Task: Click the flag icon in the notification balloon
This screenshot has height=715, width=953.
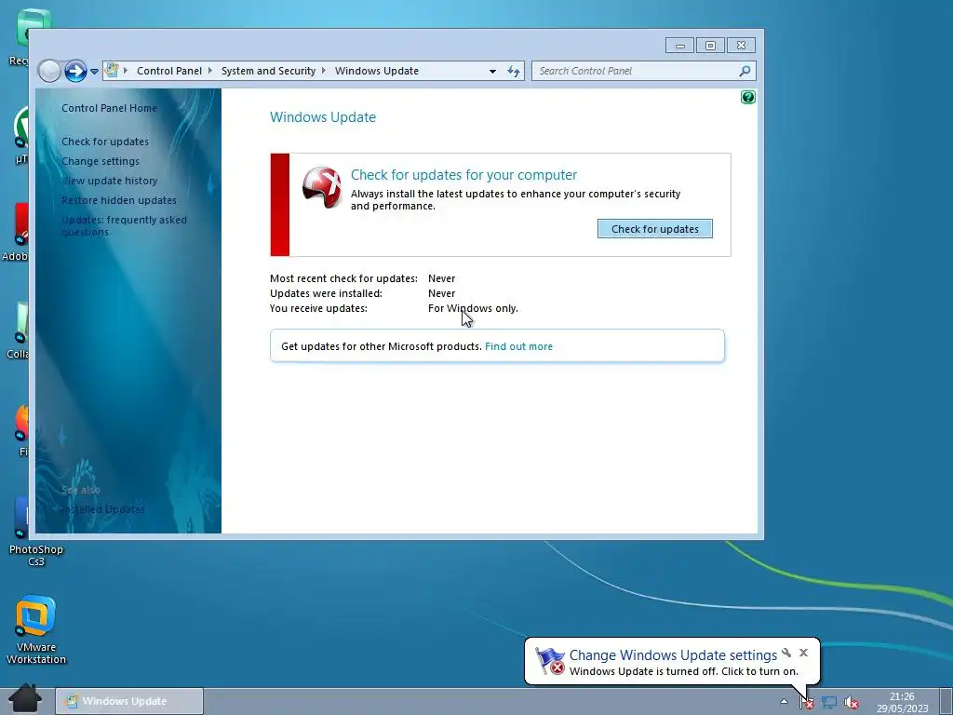Action: coord(550,662)
